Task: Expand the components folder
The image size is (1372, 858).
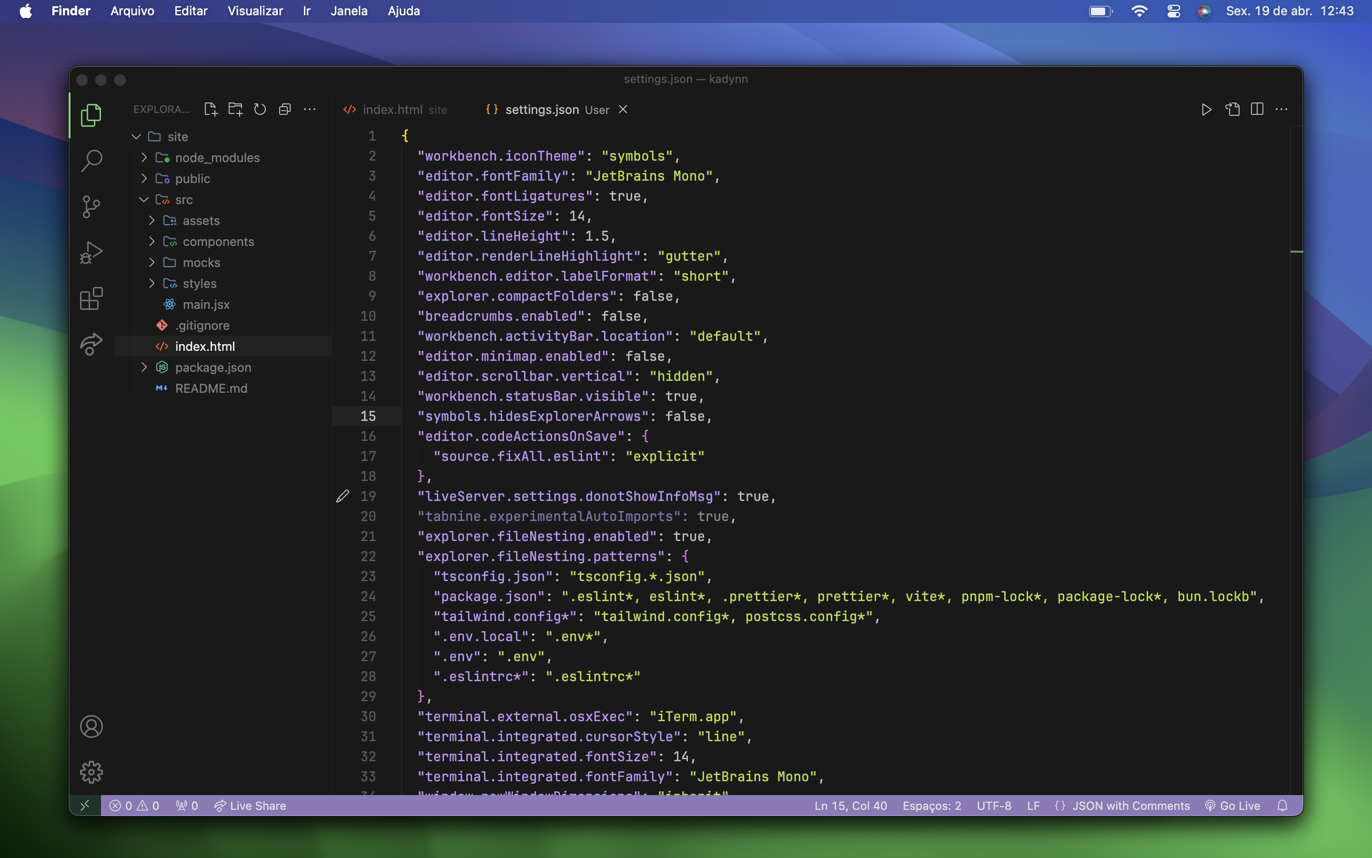Action: pyautogui.click(x=218, y=242)
